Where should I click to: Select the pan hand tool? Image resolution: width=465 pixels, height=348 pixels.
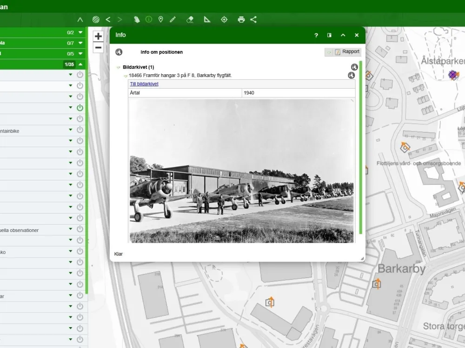(x=137, y=19)
